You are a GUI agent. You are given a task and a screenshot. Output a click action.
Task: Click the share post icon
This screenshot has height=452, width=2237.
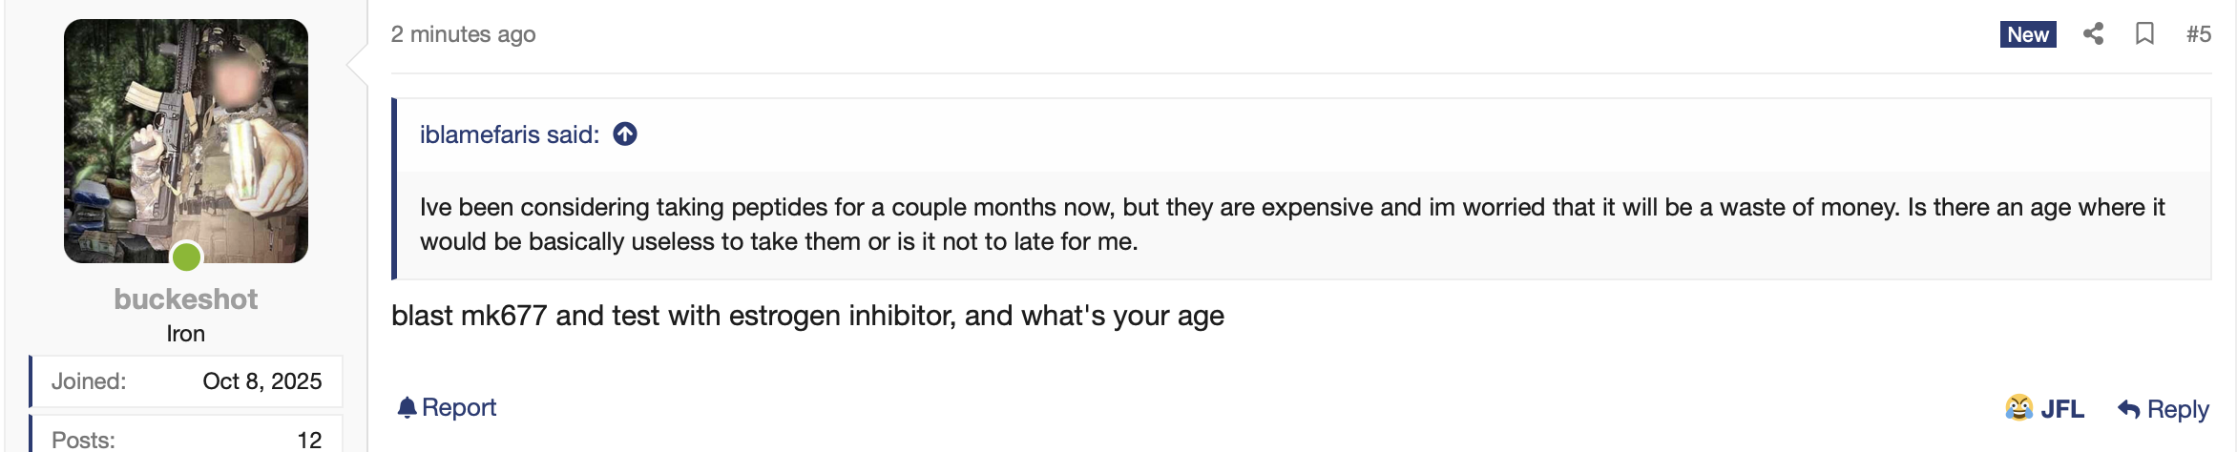coord(2093,34)
